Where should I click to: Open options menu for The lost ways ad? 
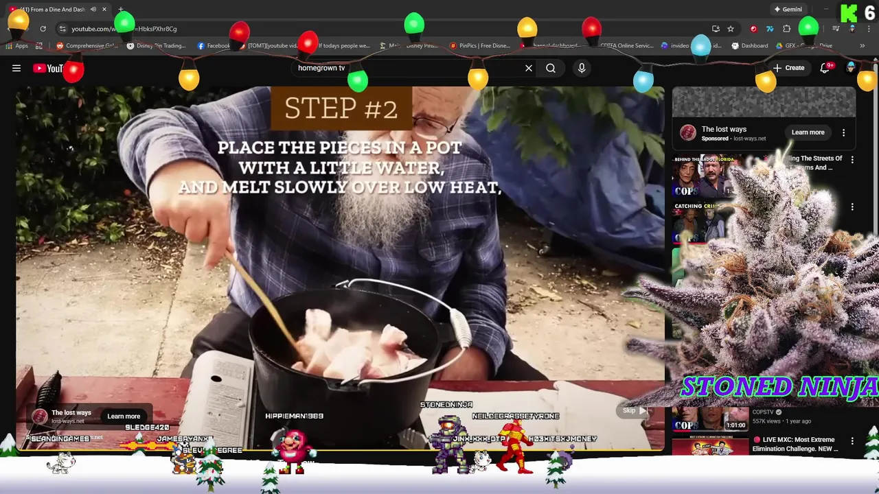point(844,132)
